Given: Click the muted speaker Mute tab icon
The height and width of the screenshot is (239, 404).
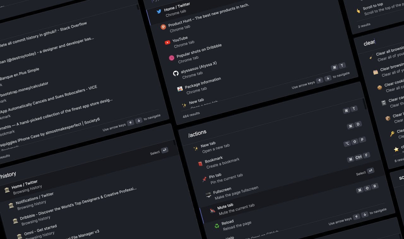Looking at the screenshot, I should pyautogui.click(x=213, y=210).
